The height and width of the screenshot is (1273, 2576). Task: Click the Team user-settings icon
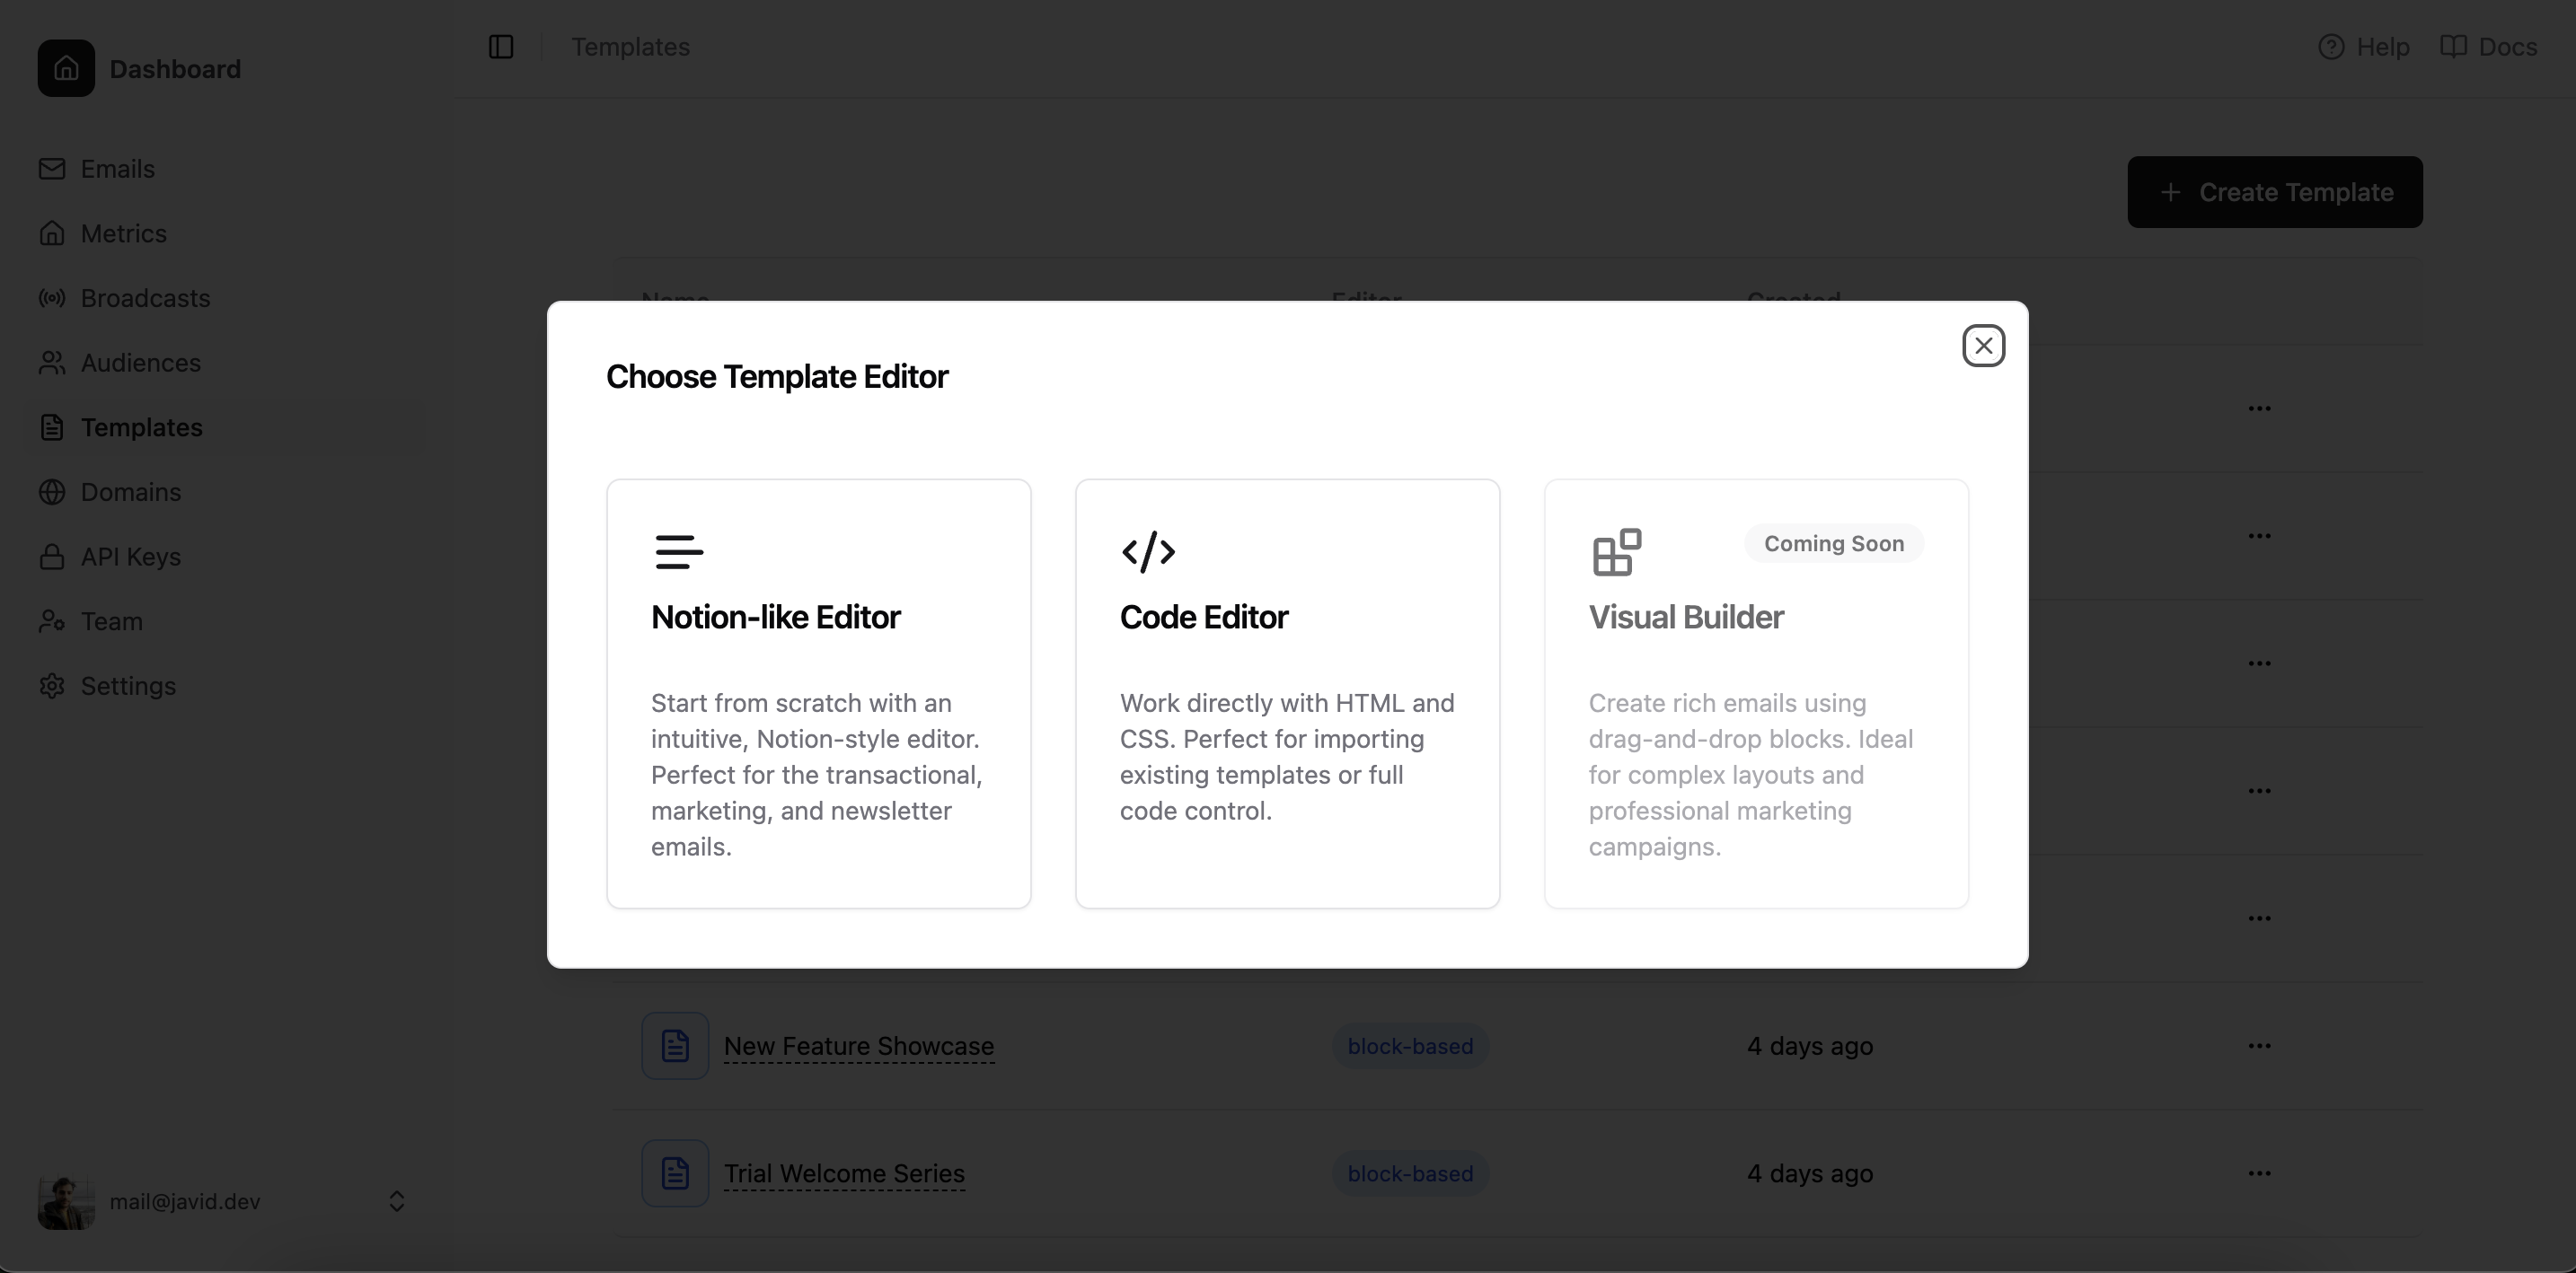[52, 620]
